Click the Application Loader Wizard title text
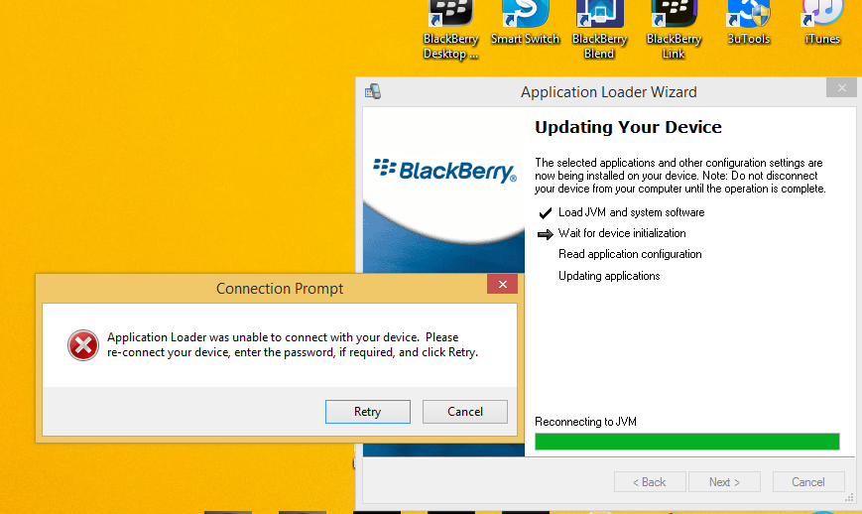The height and width of the screenshot is (514, 862). [x=609, y=92]
